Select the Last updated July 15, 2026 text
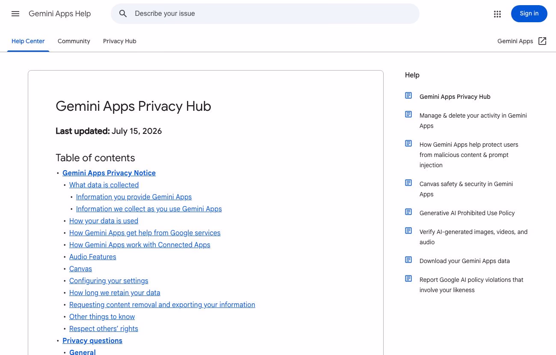This screenshot has height=355, width=556. coord(109,131)
